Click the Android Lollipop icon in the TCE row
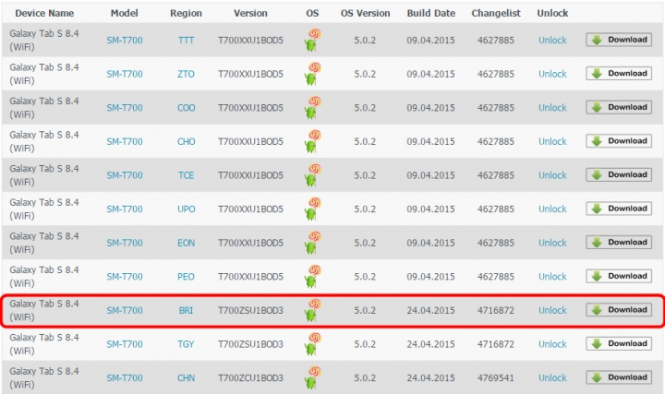Viewport: 665px width, 394px height. click(x=312, y=175)
